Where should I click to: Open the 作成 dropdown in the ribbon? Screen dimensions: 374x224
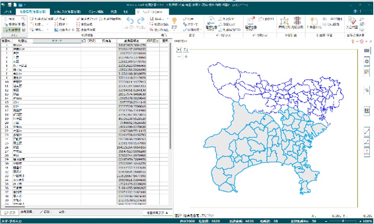click(x=62, y=18)
